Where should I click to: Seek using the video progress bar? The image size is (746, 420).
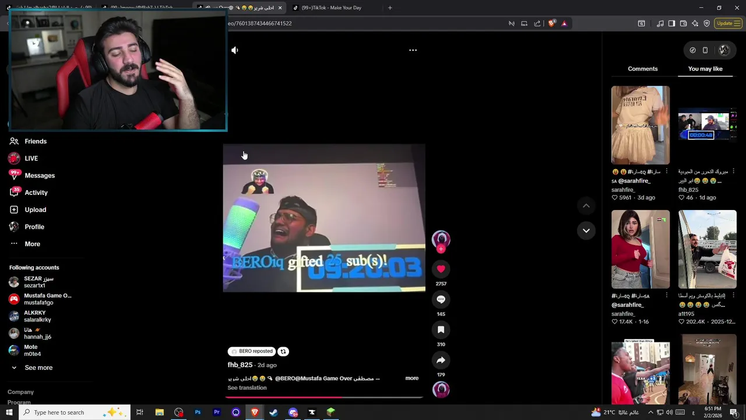324,397
